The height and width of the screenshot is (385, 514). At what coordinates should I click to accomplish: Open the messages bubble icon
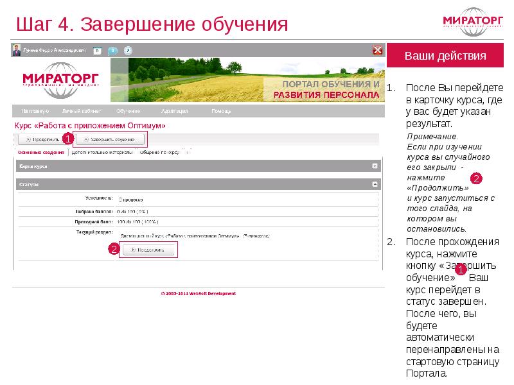point(112,50)
